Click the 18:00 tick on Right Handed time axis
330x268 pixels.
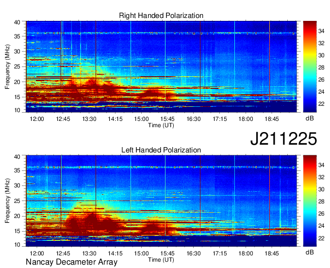pyautogui.click(x=246, y=119)
